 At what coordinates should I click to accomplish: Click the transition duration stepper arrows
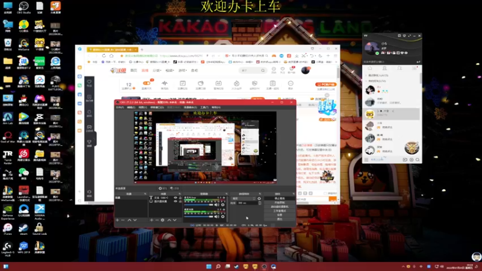click(x=260, y=203)
